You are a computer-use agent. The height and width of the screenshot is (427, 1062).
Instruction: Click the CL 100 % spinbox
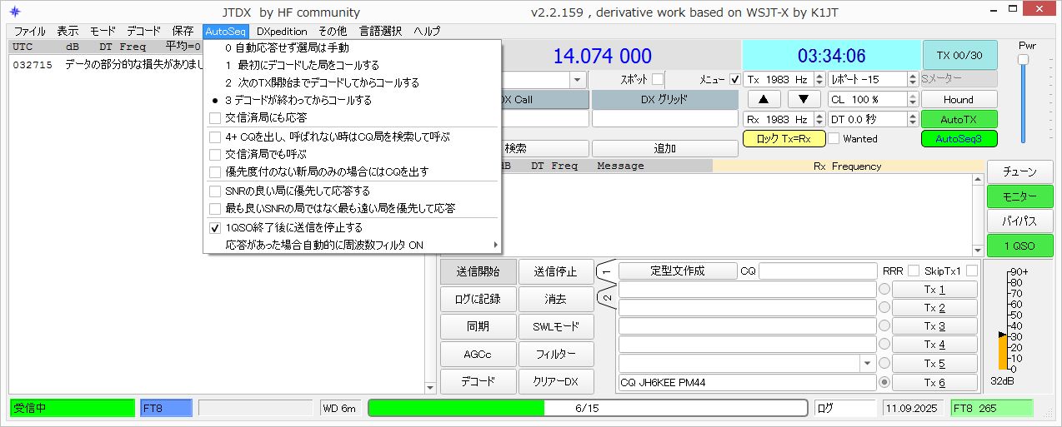(x=874, y=99)
